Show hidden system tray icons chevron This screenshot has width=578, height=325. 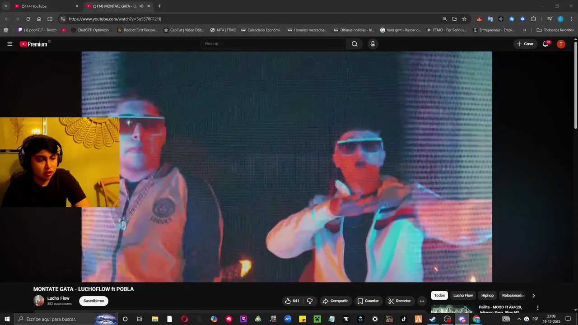coord(519,319)
